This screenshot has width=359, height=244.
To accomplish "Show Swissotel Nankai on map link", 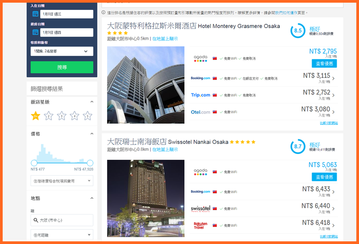I will [165, 149].
